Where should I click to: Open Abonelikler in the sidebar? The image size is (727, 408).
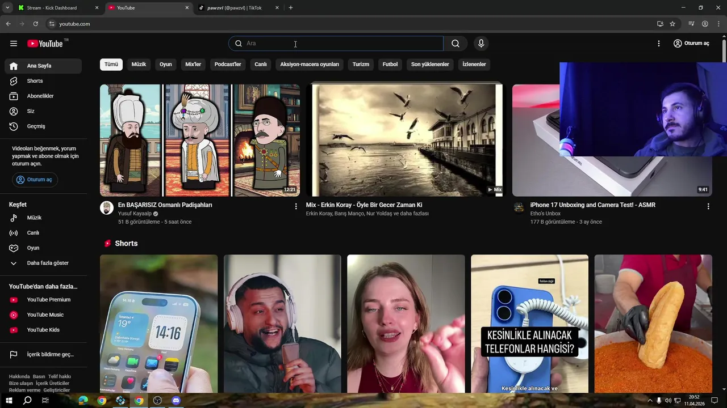(43, 96)
